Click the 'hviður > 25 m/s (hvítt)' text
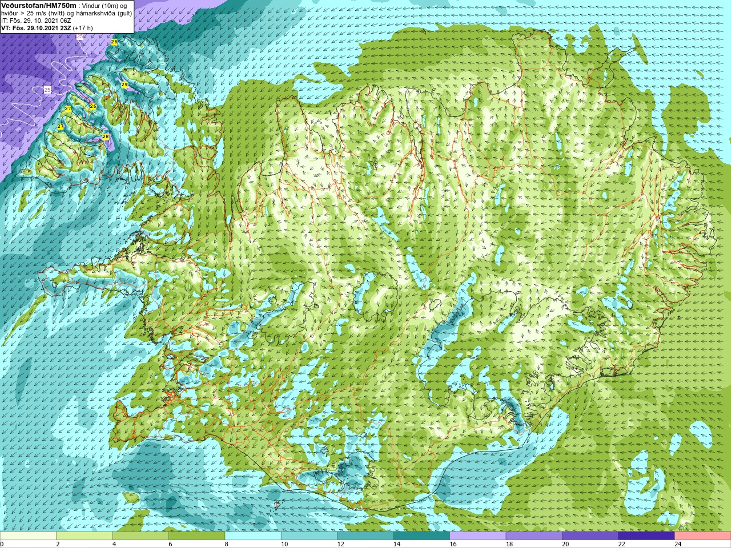731x548 pixels. pyautogui.click(x=34, y=13)
